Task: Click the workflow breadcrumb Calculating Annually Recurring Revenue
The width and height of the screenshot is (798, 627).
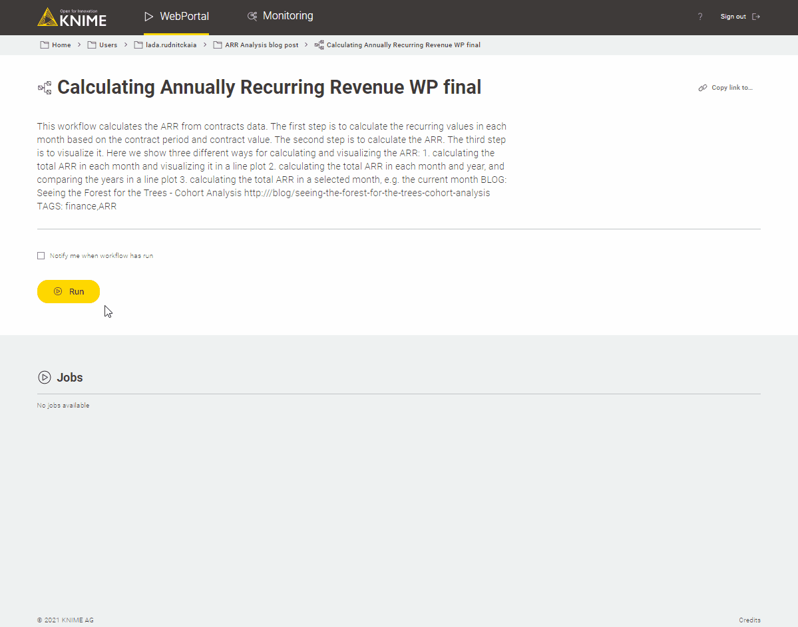Action: click(403, 45)
